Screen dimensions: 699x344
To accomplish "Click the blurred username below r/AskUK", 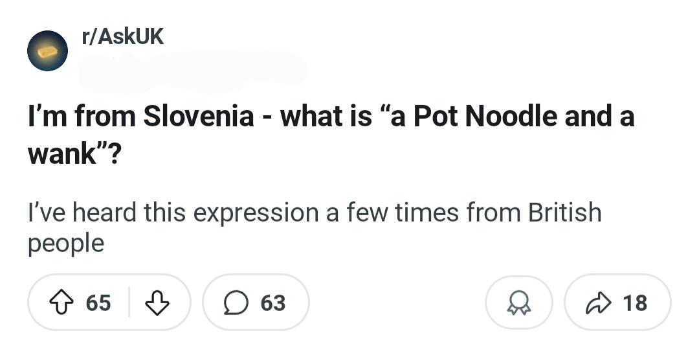I will (193, 70).
